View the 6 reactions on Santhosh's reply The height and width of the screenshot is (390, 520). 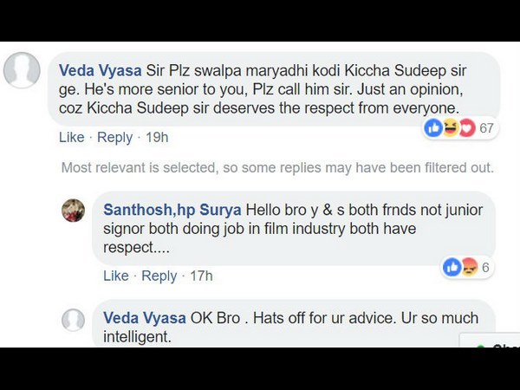(x=485, y=267)
